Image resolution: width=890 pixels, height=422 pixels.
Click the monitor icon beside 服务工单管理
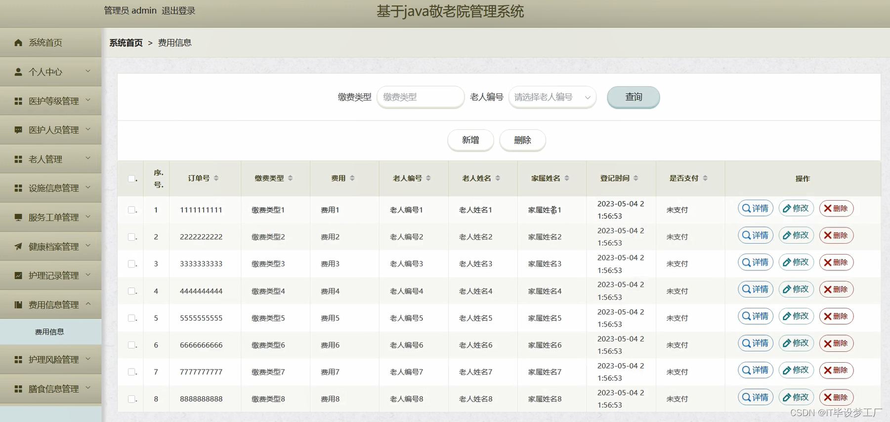(x=18, y=217)
